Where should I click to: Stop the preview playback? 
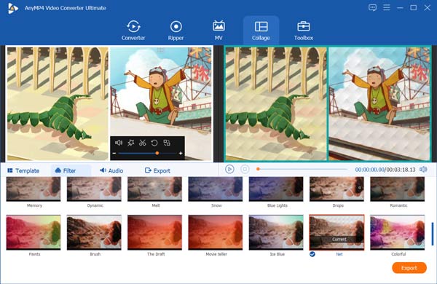(x=245, y=169)
